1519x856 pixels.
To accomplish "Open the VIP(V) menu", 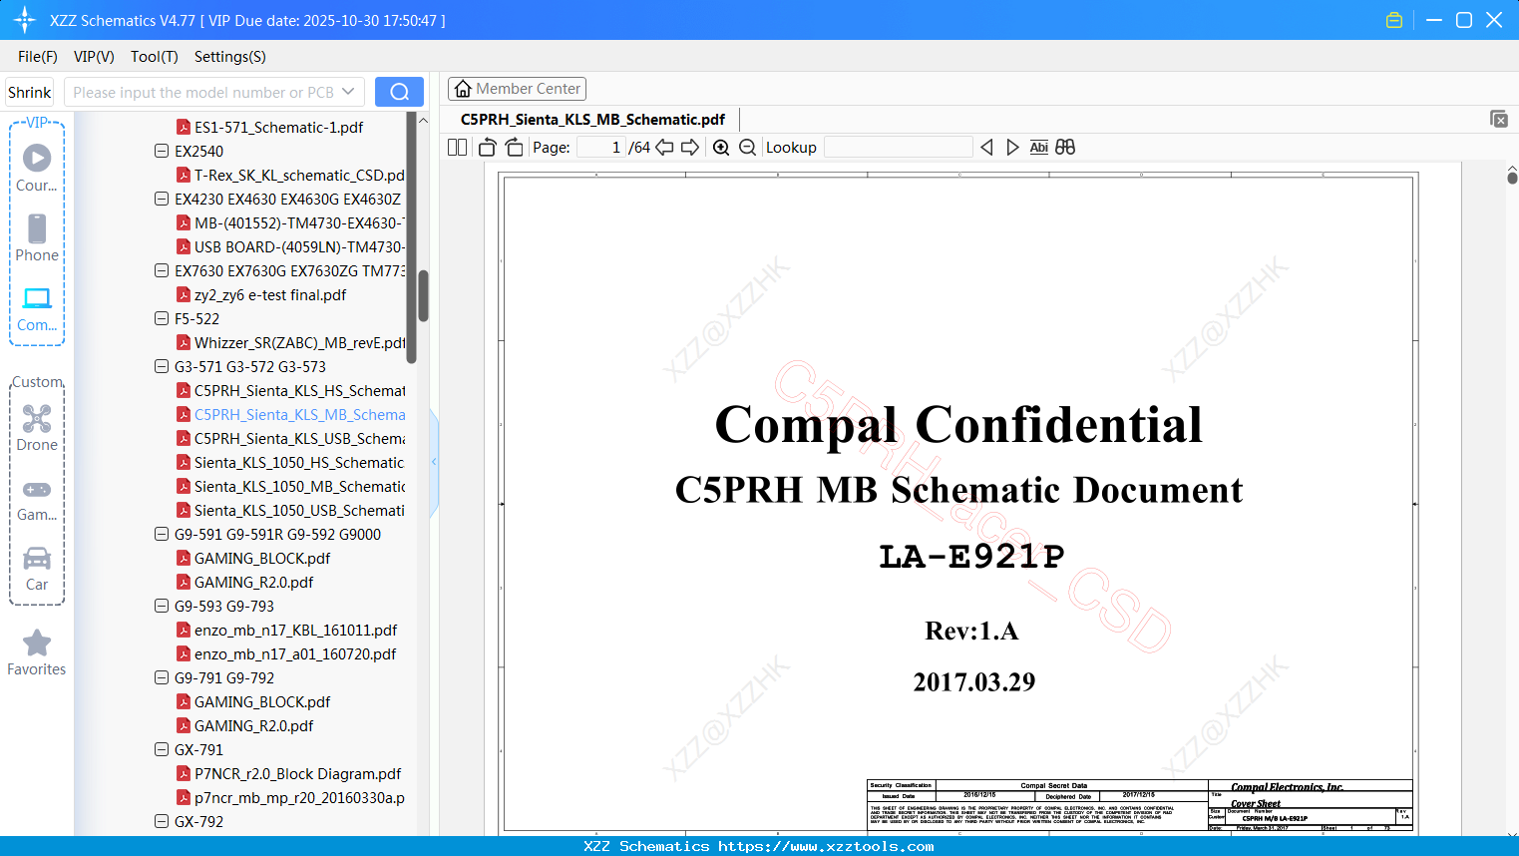I will pyautogui.click(x=94, y=57).
